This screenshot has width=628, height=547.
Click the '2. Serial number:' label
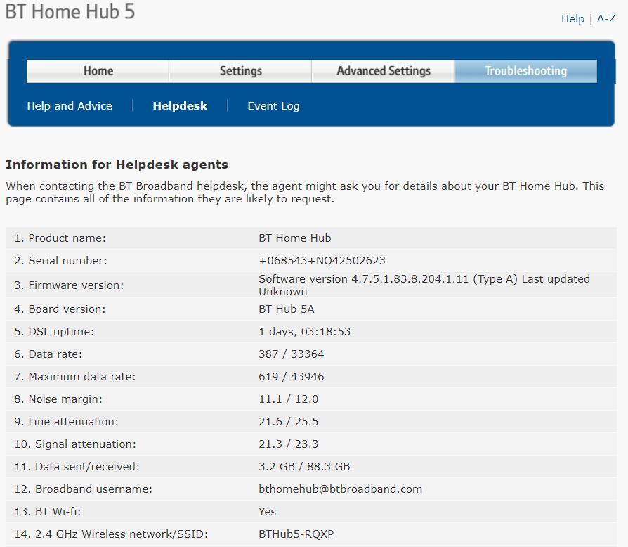(61, 260)
